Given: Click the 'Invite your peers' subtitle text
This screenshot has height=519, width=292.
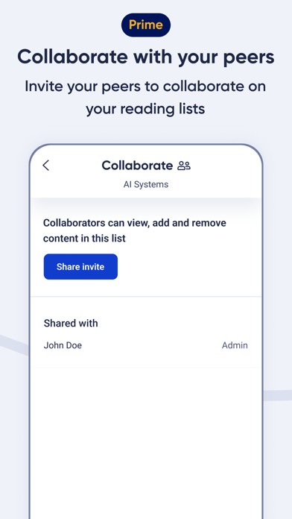Looking at the screenshot, I should click(x=146, y=98).
